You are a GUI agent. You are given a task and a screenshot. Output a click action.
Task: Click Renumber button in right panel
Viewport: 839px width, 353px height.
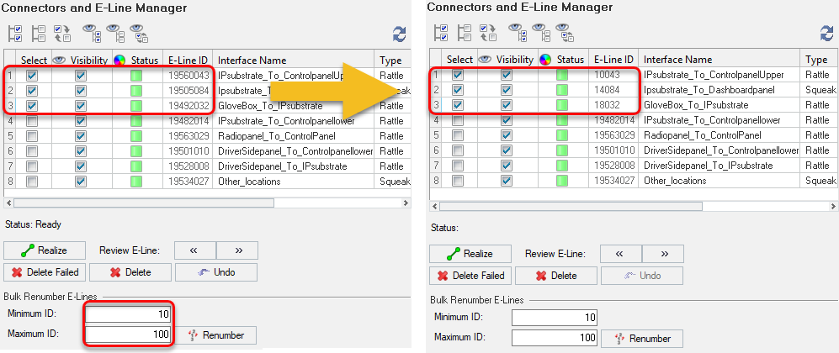tap(643, 339)
